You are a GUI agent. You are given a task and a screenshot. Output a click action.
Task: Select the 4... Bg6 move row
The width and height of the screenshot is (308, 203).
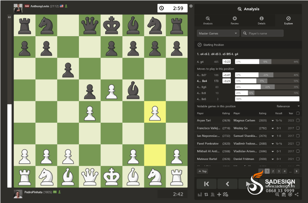click(248, 87)
